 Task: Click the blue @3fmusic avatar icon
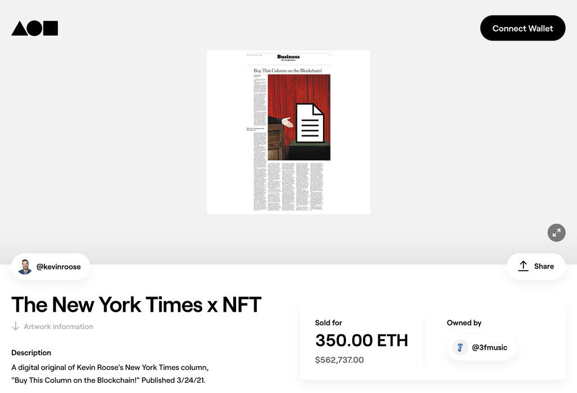click(x=459, y=347)
